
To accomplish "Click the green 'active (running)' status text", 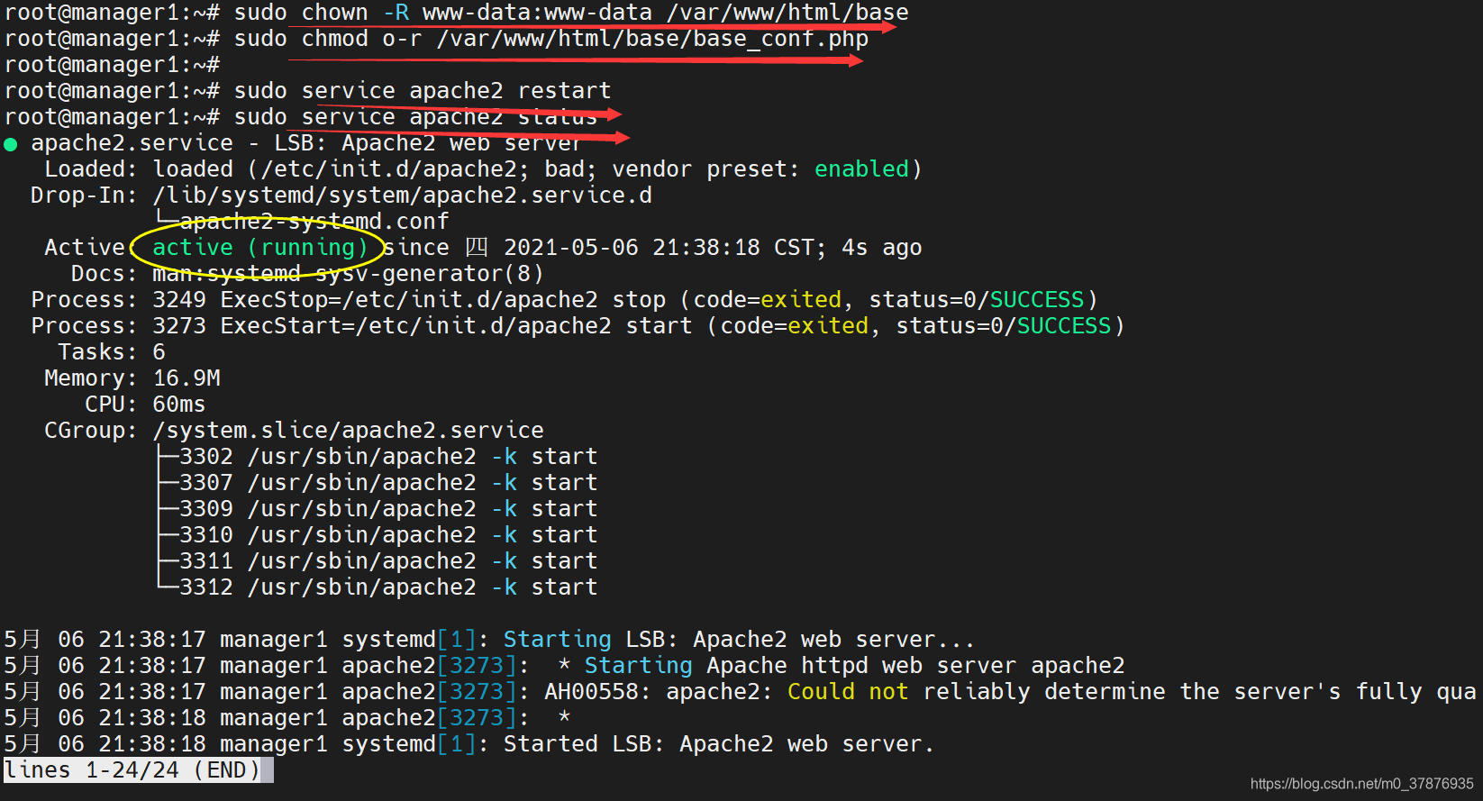I will (x=259, y=248).
